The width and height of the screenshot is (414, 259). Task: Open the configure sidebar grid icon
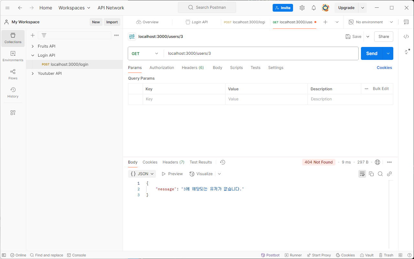[13, 113]
